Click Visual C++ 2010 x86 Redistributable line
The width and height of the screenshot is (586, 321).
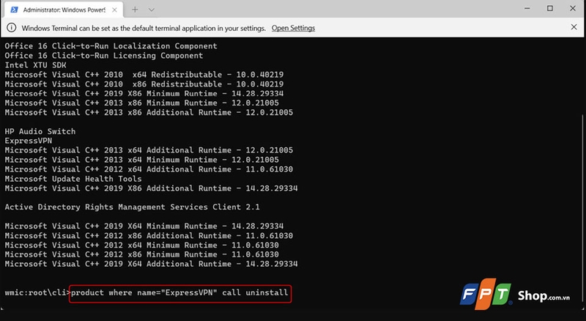[144, 84]
